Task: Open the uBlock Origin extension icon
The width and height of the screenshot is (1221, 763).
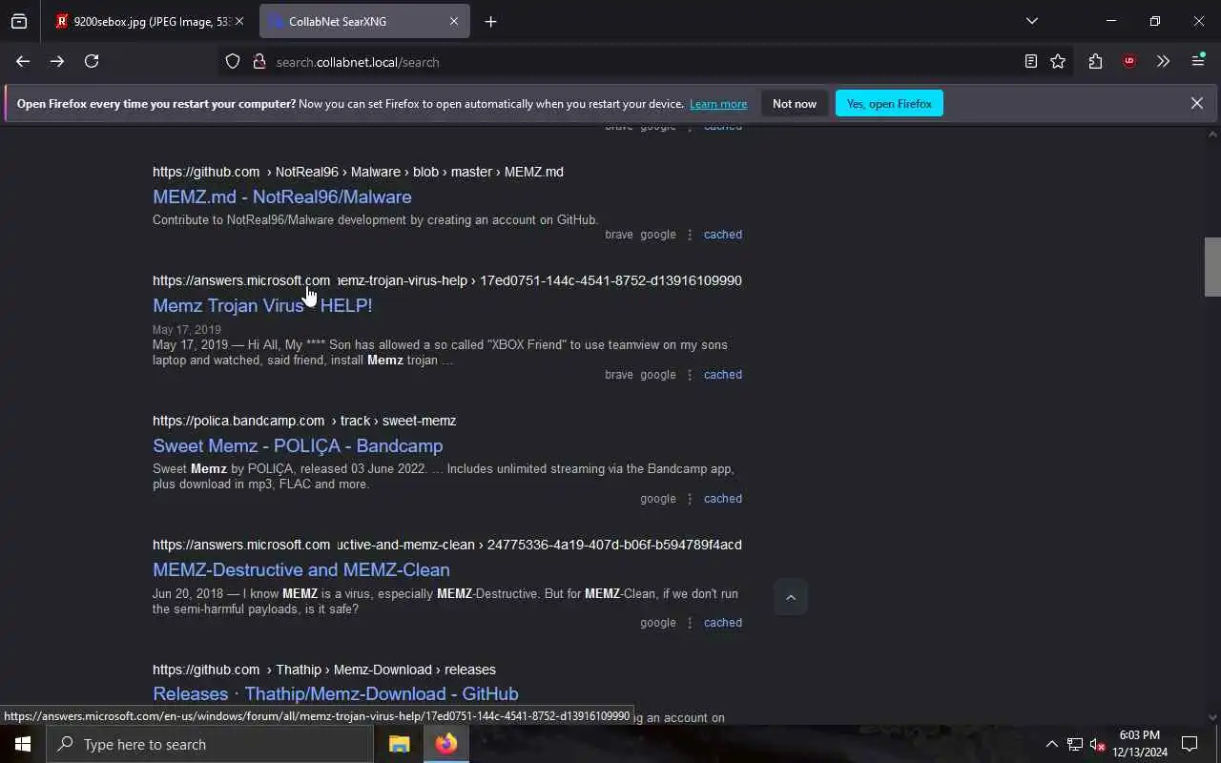Action: click(x=1129, y=61)
